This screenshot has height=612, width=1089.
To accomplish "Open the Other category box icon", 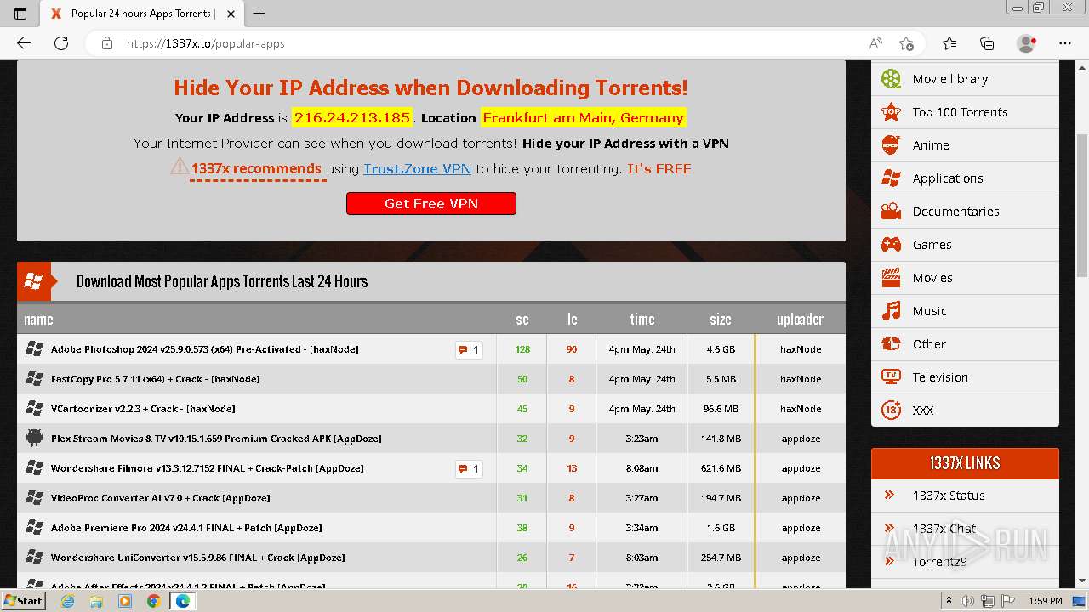I will coord(891,344).
